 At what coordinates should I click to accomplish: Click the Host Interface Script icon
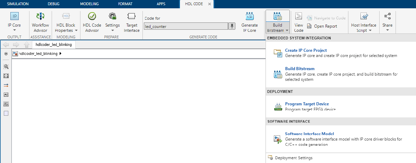[x=364, y=16]
